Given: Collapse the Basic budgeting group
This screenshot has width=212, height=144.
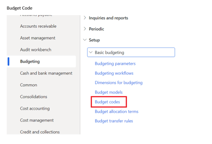Looking at the screenshot, I should 109,52.
